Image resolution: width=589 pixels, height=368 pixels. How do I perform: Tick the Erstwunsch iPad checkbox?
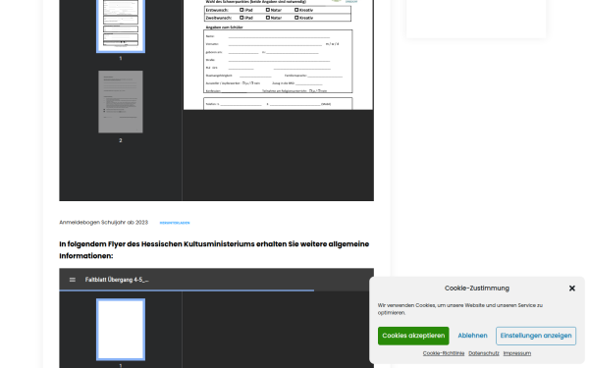[x=241, y=10]
